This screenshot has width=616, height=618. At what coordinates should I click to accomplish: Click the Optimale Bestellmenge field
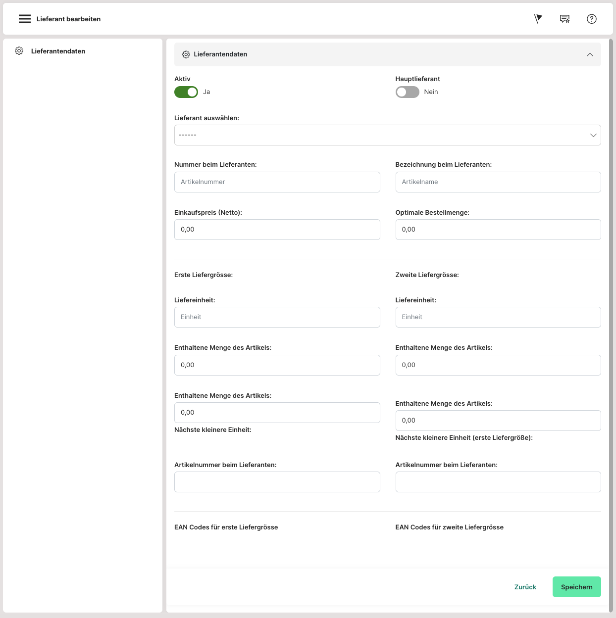point(498,230)
